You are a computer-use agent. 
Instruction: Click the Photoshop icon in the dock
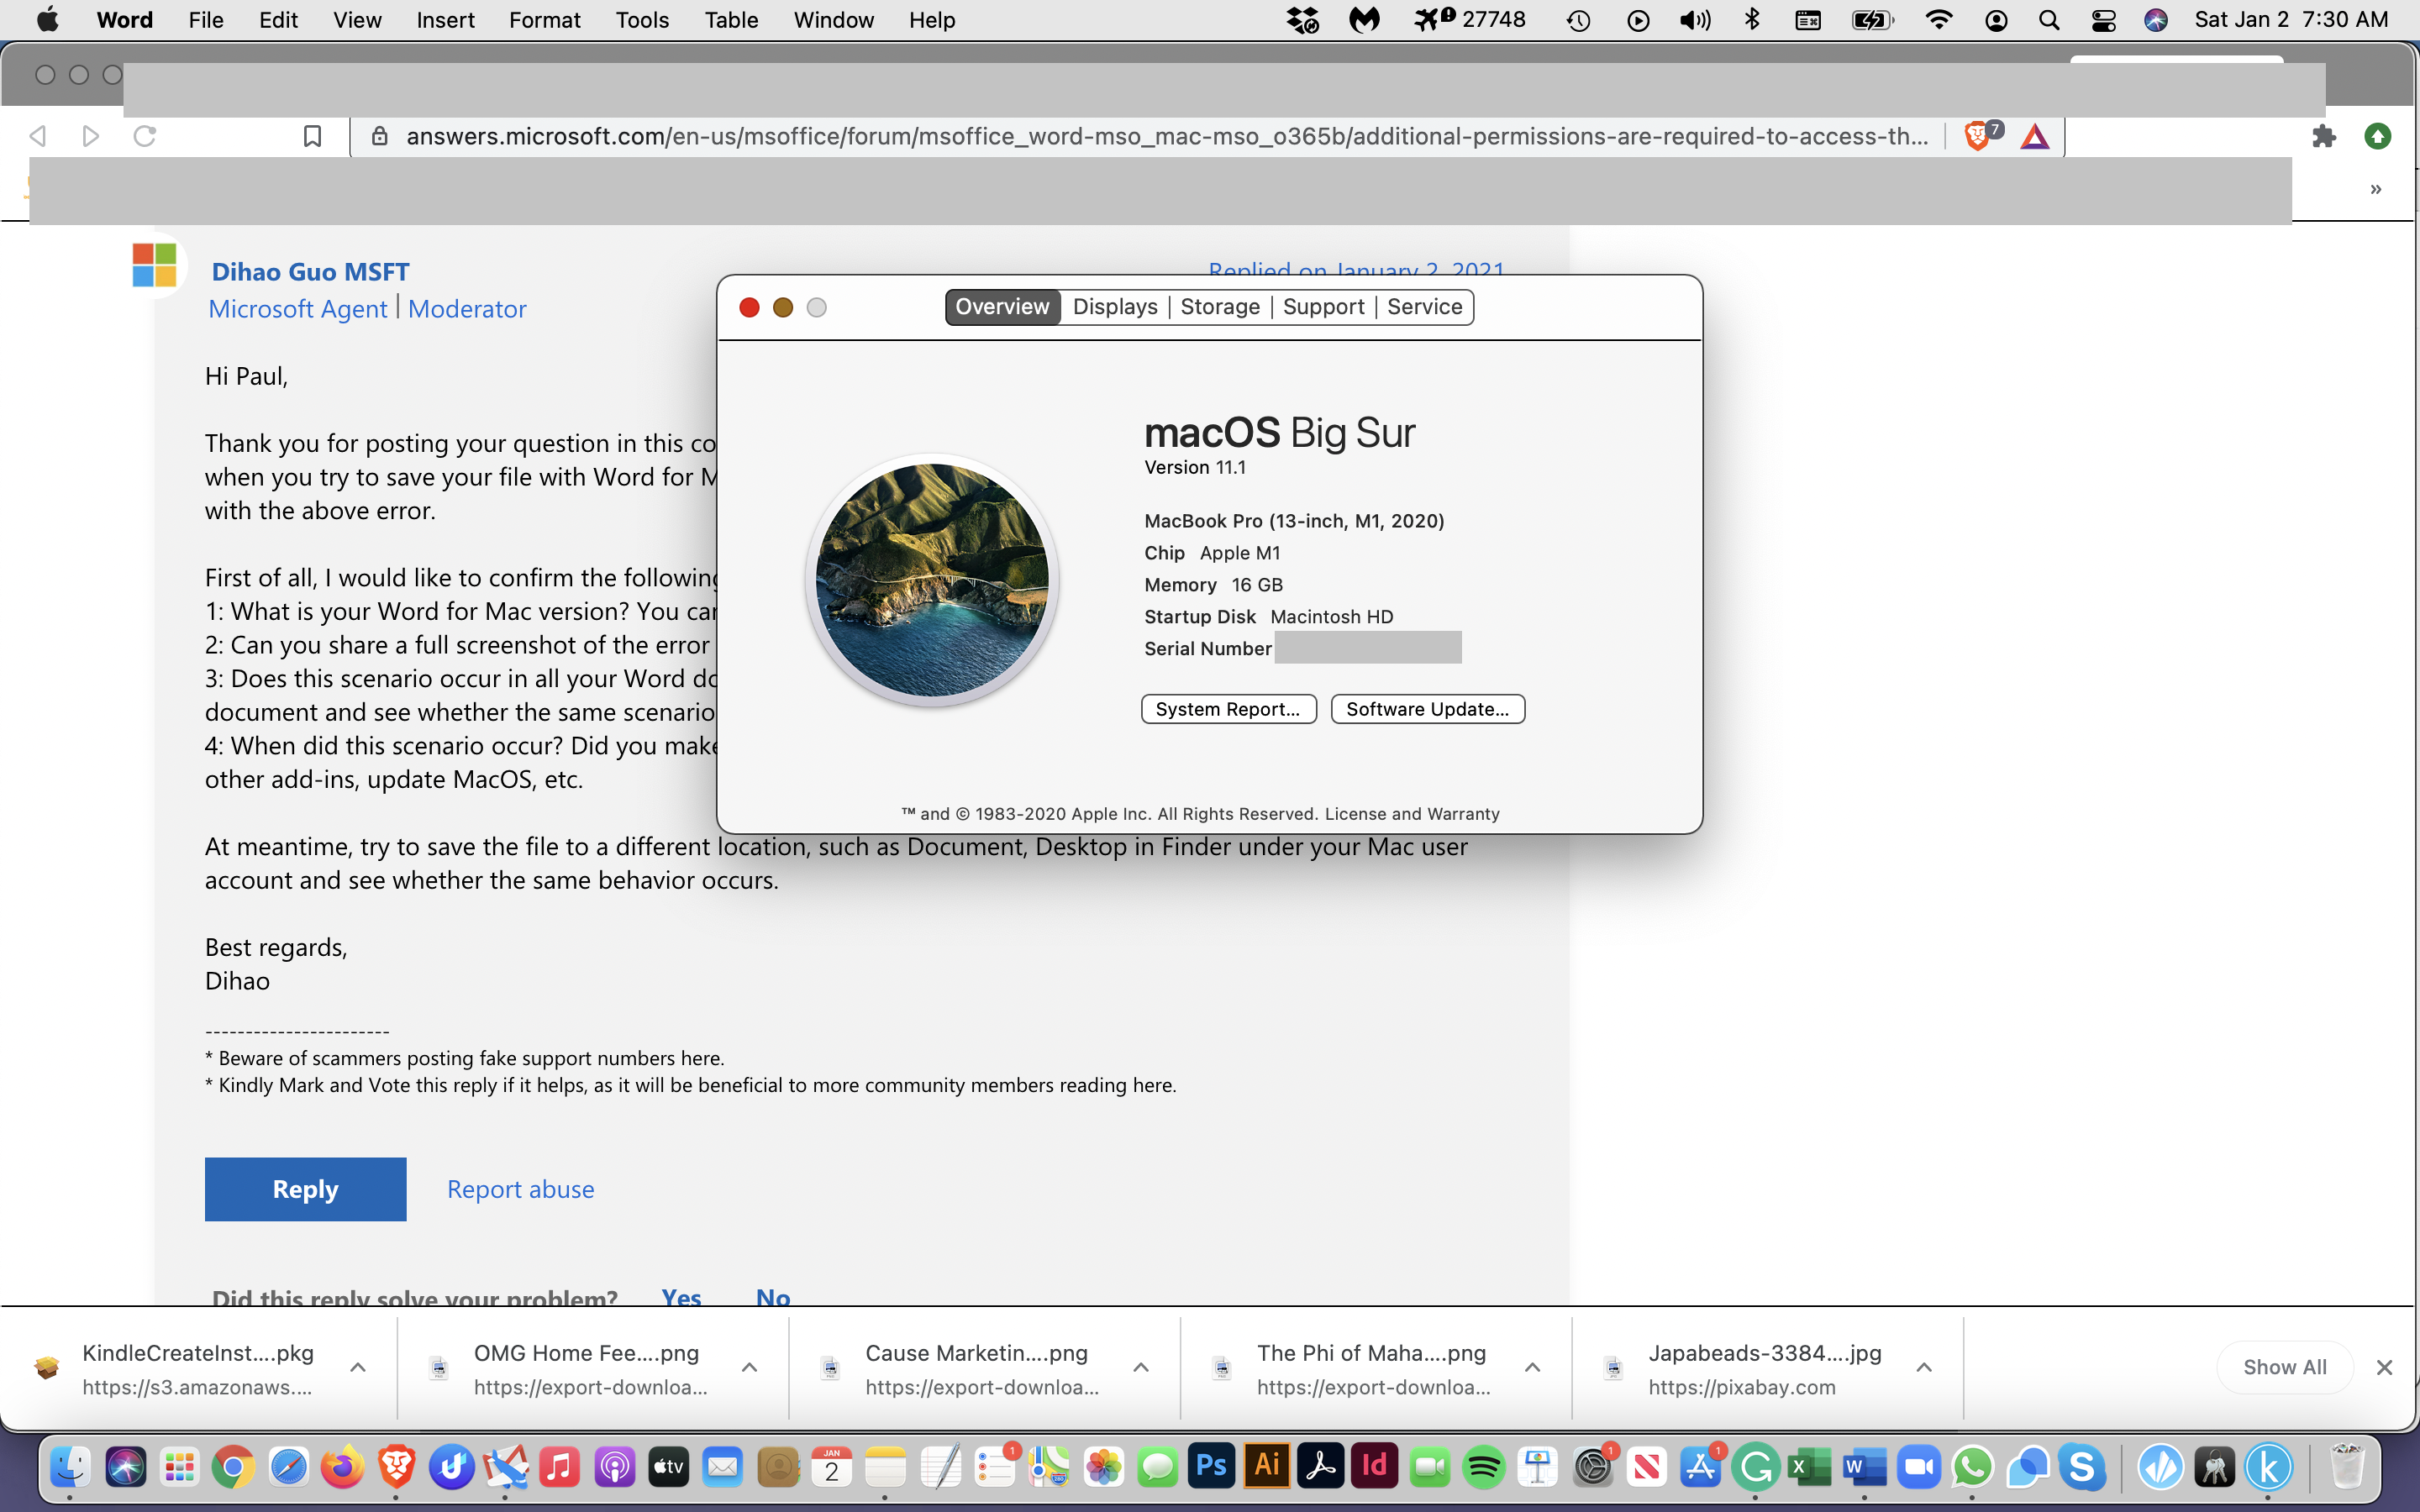(1211, 1468)
